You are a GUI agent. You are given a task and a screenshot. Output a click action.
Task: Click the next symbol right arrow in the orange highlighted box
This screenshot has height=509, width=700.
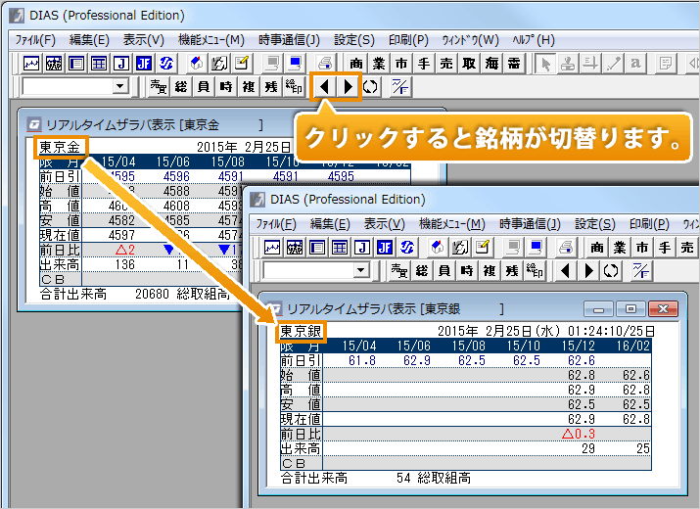pos(348,87)
